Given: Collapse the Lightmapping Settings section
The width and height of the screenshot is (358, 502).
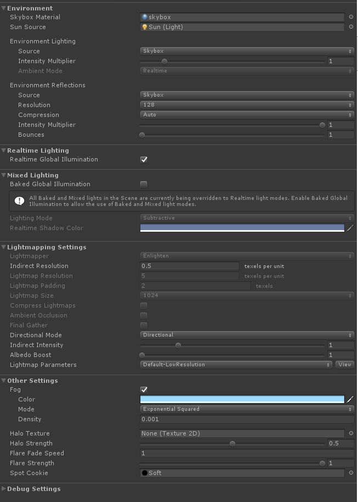Looking at the screenshot, I should (4, 247).
